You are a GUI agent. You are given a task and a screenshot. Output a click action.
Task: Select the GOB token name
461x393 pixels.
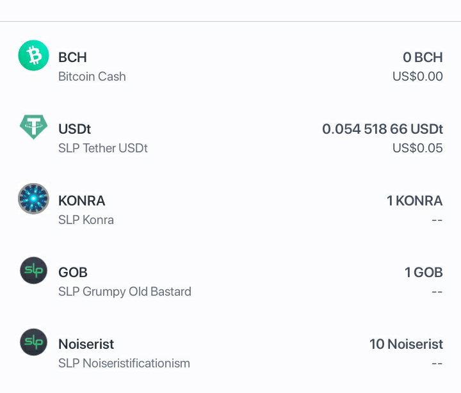point(73,273)
